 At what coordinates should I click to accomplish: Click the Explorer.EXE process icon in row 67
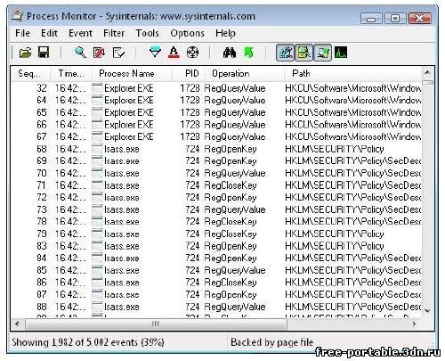[97, 137]
